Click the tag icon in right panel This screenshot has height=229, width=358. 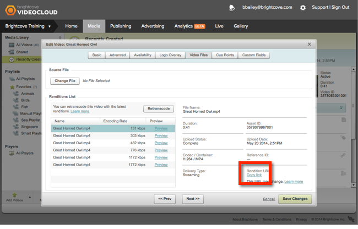coord(343,138)
